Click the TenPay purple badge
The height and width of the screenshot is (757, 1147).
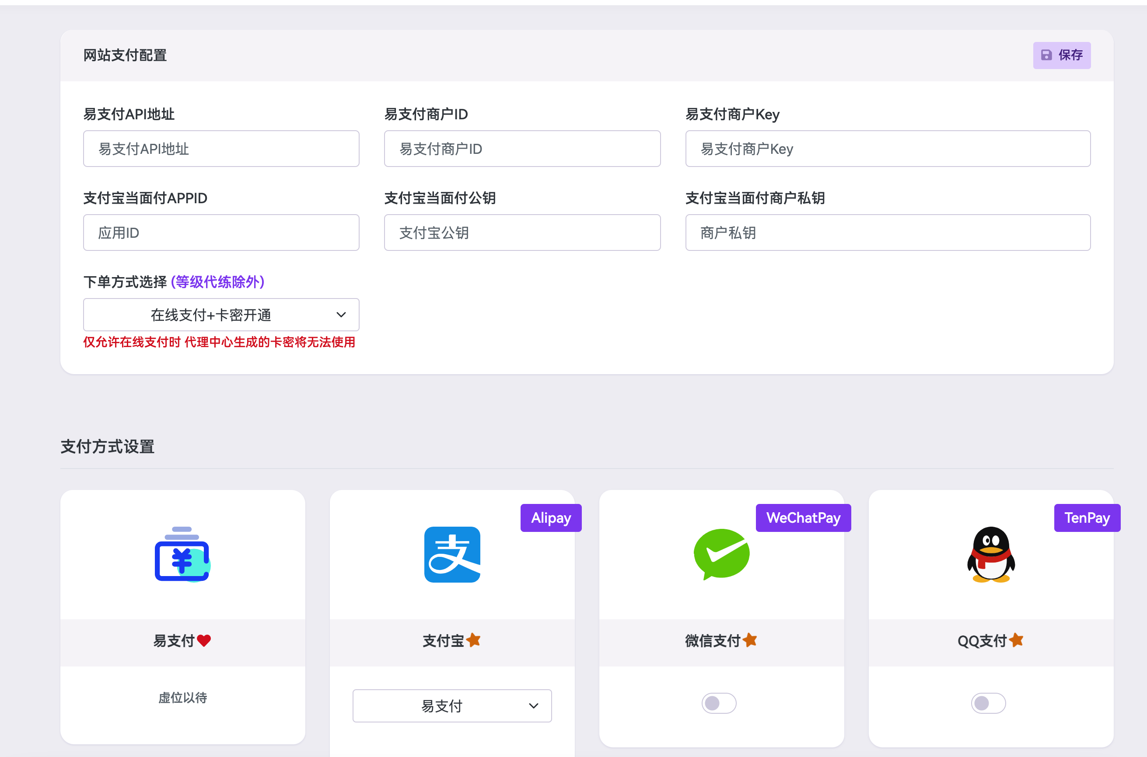click(1087, 518)
